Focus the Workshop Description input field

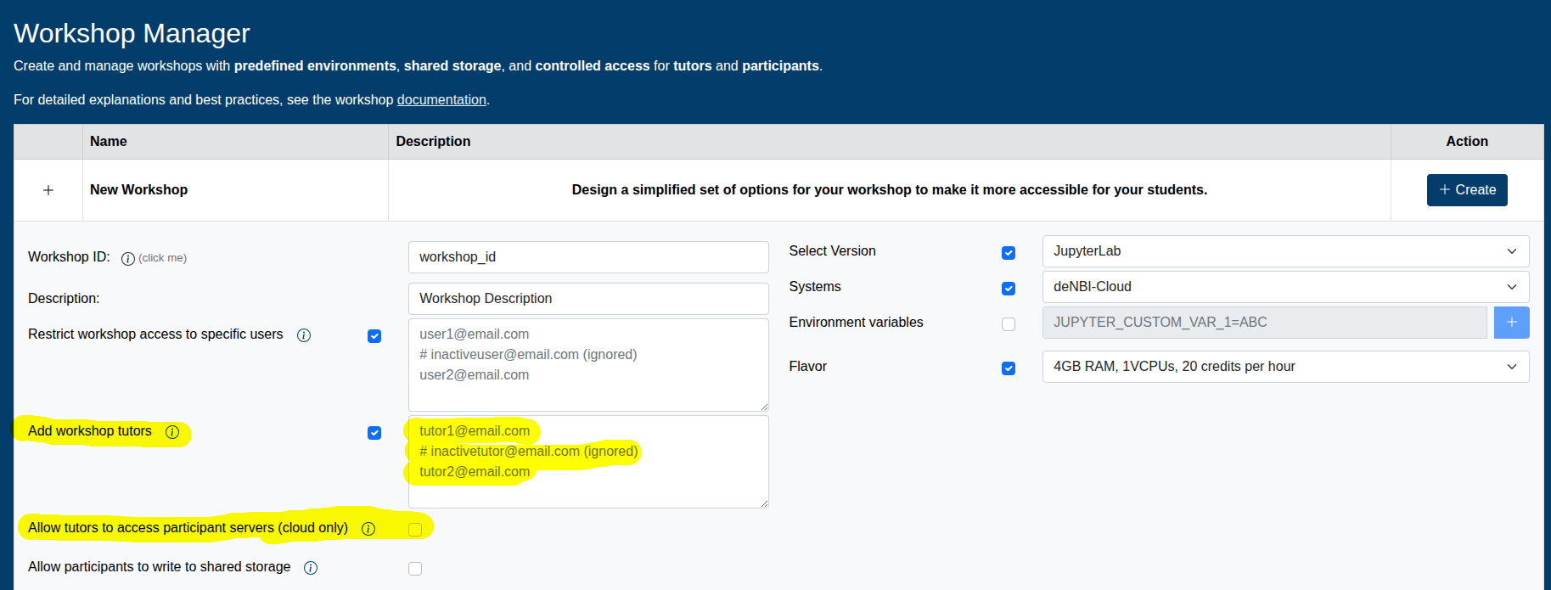pyautogui.click(x=588, y=299)
